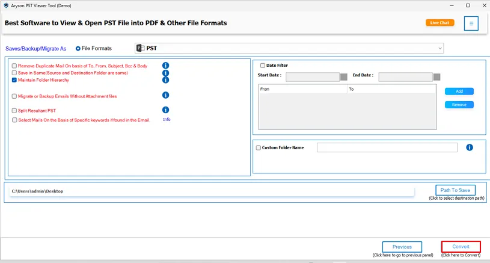Enable the Date Filter checkbox

click(263, 66)
